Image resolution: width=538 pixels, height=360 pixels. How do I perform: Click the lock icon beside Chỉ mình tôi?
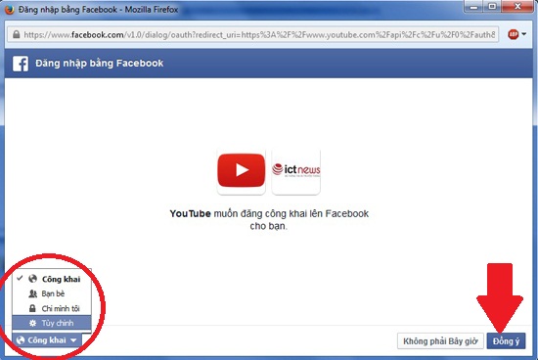point(32,308)
